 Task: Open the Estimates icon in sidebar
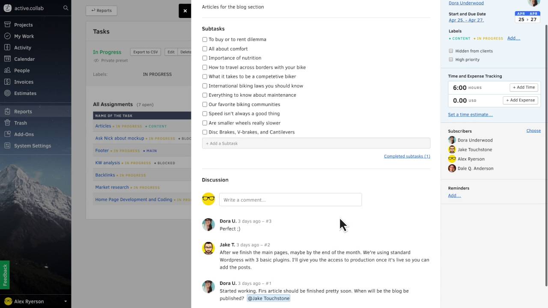(x=7, y=93)
